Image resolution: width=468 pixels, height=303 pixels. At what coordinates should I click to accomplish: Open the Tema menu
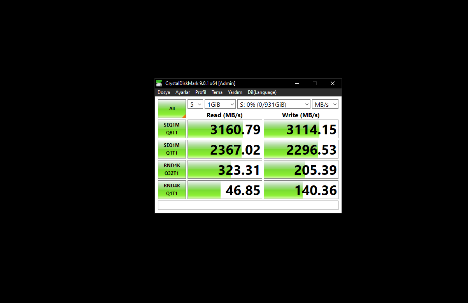(217, 92)
